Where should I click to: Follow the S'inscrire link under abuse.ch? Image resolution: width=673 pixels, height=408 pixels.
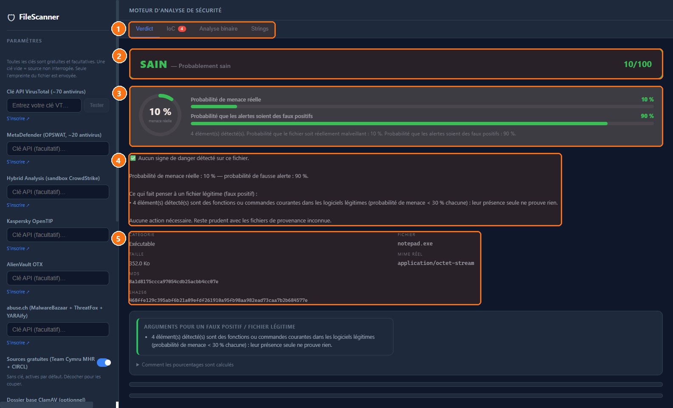click(x=18, y=343)
